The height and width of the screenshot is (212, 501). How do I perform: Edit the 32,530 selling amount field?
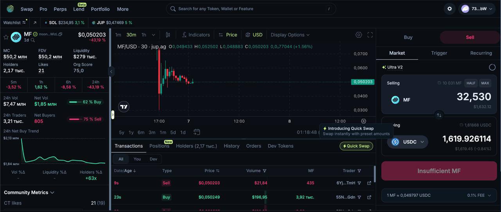(474, 97)
